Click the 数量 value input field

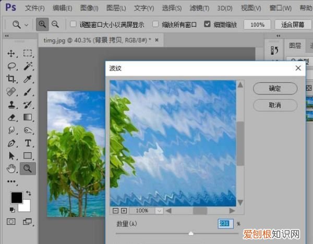pos(225,224)
